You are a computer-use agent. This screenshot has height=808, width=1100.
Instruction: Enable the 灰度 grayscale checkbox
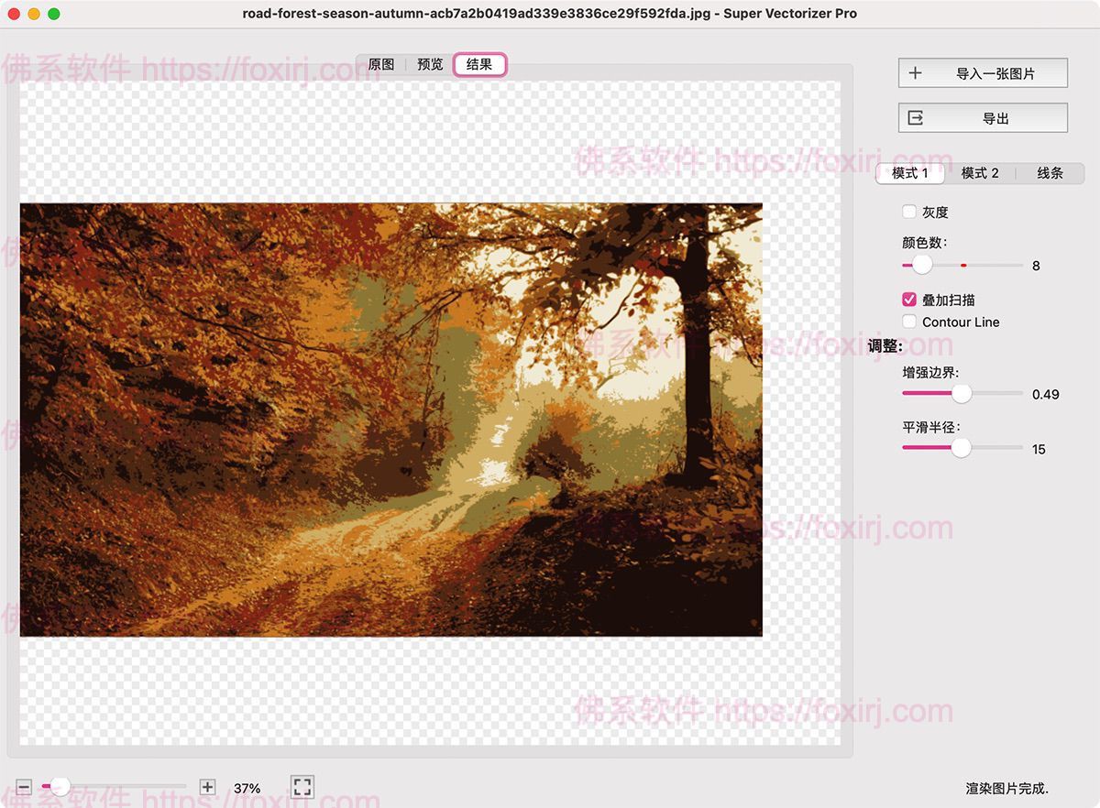point(908,212)
